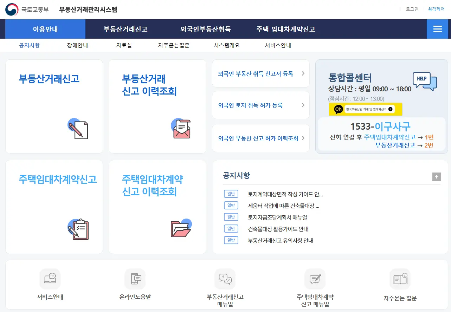This screenshot has height=312, width=451.
Task: Click the 국토교통부 government logo
Action: 12,9
